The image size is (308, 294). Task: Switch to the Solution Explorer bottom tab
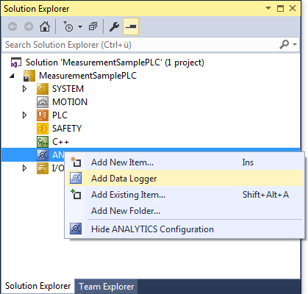pyautogui.click(x=37, y=286)
